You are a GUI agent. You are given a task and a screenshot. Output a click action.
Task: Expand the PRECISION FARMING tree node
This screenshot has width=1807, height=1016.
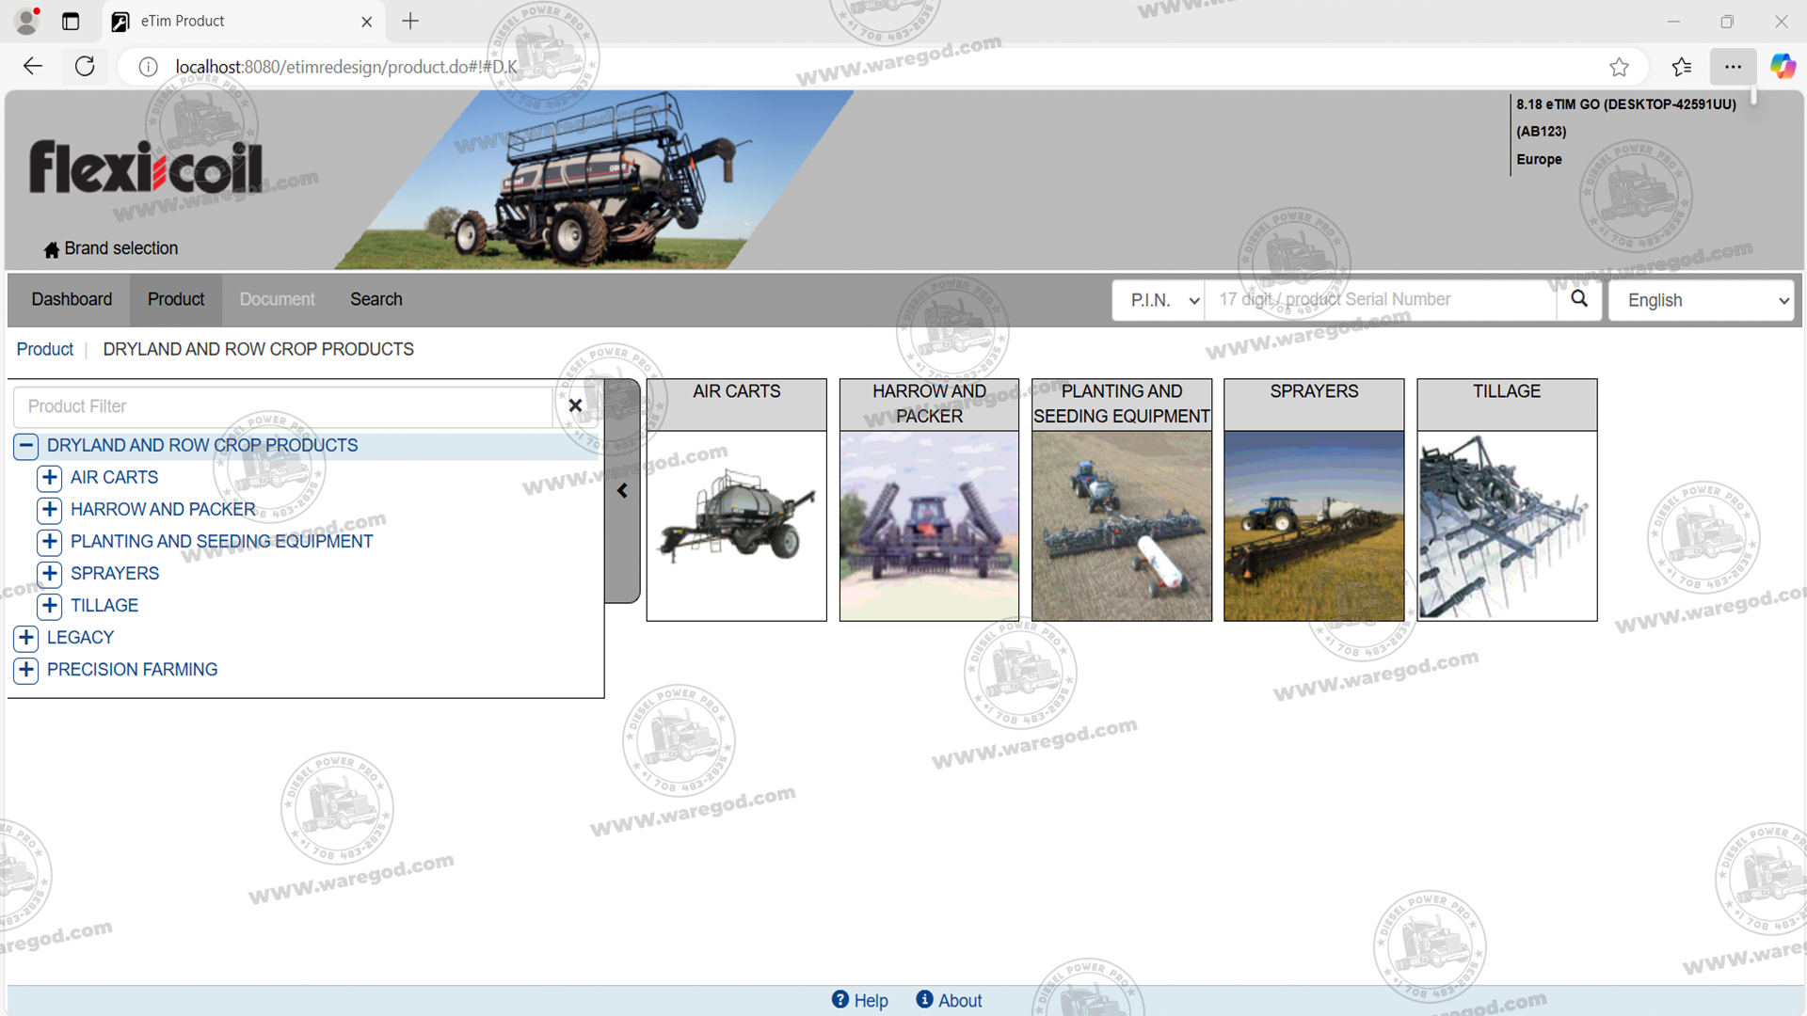tap(26, 670)
